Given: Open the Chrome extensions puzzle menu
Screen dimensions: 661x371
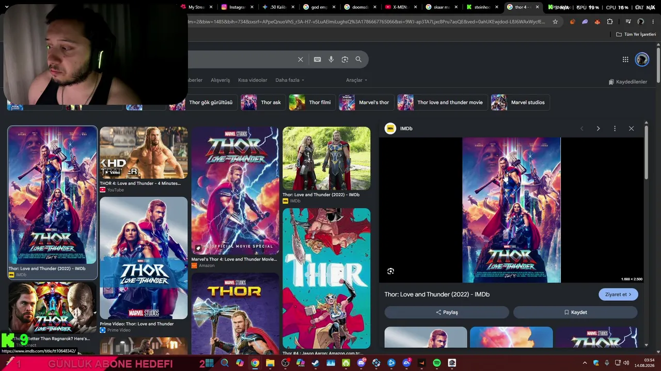Looking at the screenshot, I should 610,22.
